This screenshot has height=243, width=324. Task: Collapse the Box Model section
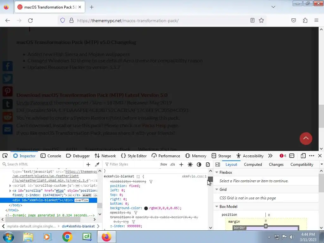click(x=217, y=206)
